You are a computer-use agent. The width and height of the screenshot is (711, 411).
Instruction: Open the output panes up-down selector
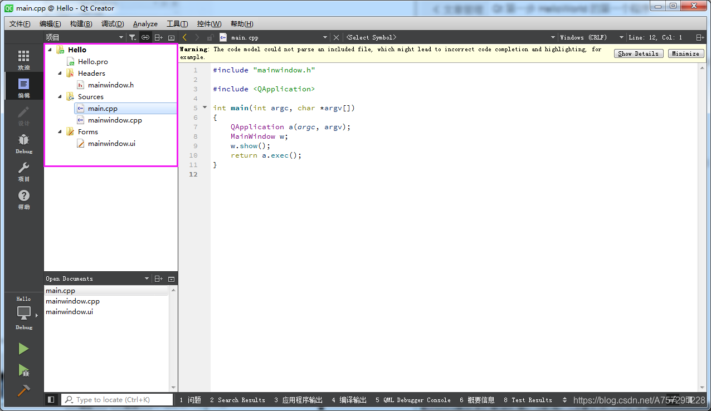click(565, 400)
